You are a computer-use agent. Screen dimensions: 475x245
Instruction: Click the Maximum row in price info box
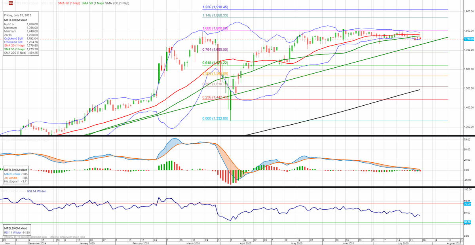tap(21, 28)
